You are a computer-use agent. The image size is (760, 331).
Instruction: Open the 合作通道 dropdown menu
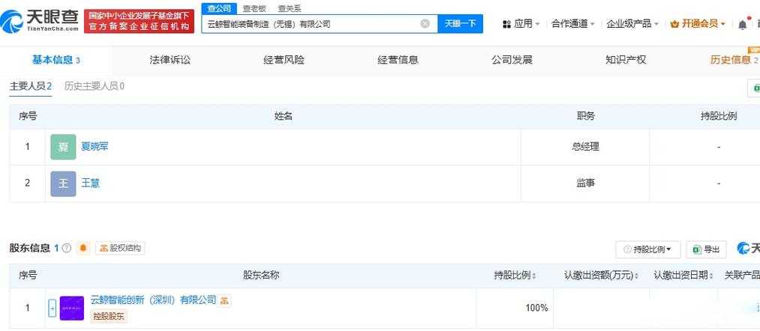(573, 24)
